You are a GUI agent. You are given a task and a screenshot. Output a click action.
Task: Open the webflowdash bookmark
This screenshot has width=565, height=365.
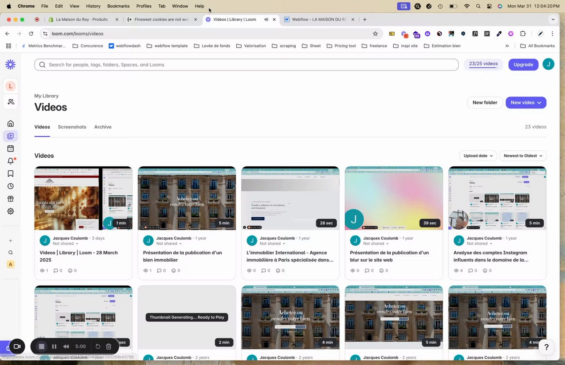click(124, 46)
